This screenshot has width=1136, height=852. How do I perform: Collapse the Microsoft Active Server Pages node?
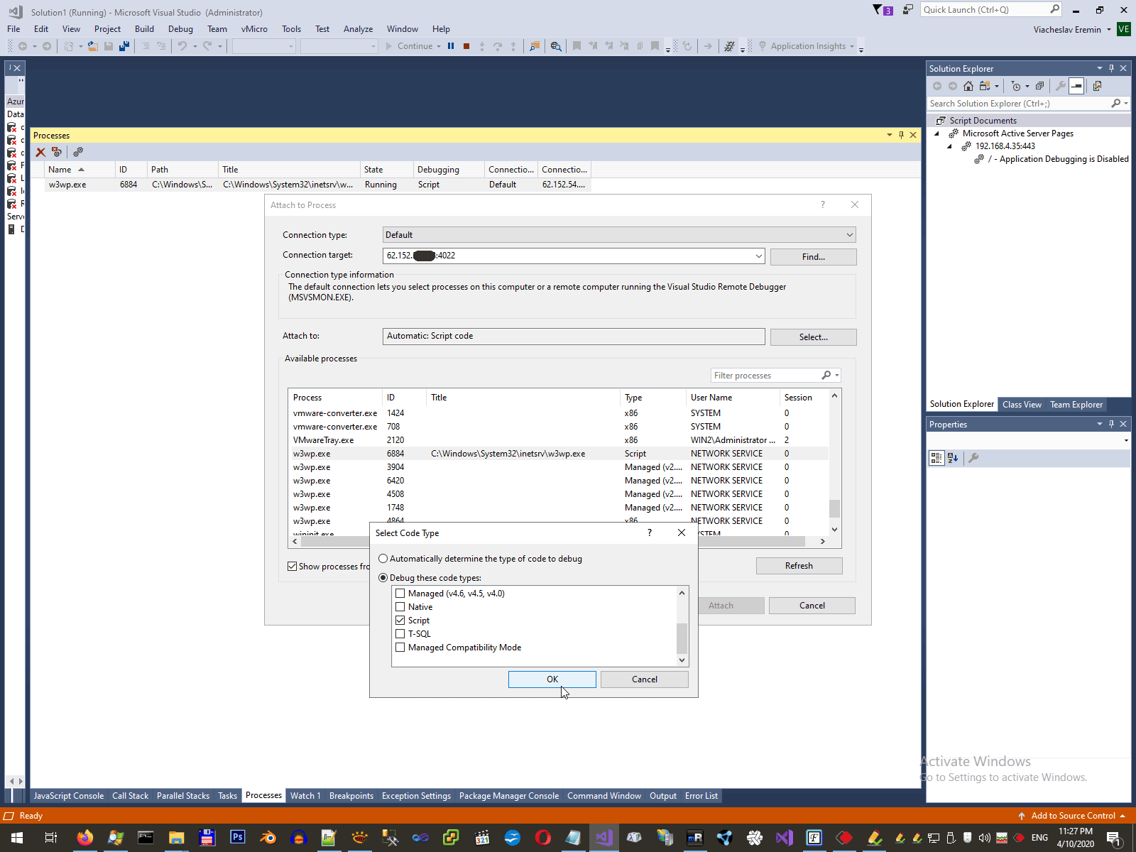click(x=936, y=133)
